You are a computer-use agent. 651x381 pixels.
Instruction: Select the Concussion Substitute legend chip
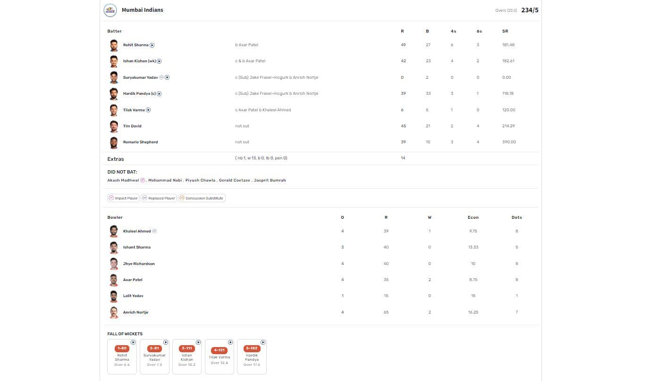click(202, 198)
